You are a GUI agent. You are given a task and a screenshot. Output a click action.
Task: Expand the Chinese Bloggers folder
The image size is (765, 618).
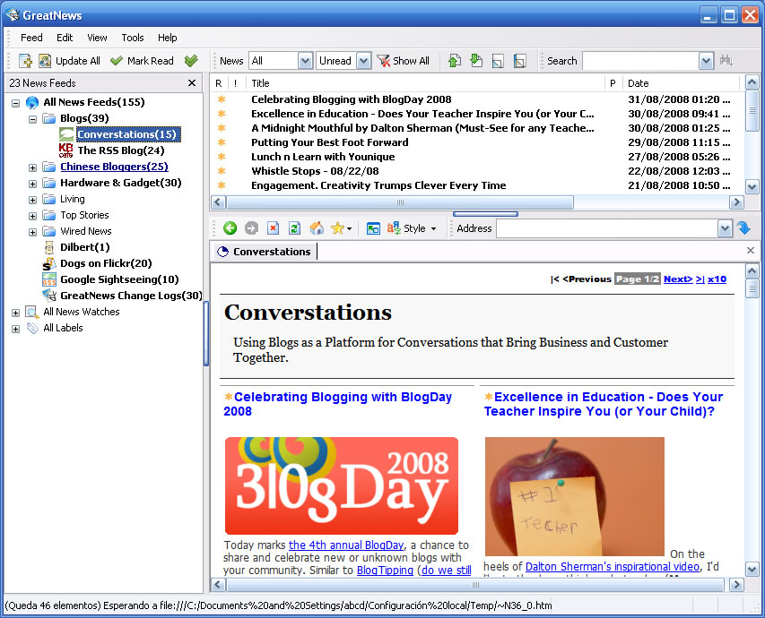point(32,167)
